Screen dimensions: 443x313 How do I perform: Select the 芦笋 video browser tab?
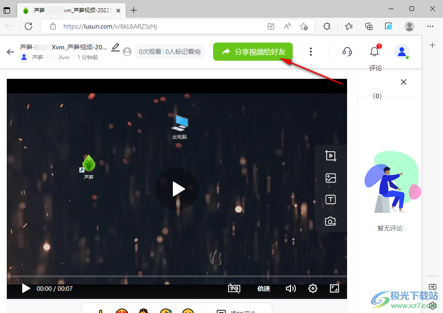point(72,10)
